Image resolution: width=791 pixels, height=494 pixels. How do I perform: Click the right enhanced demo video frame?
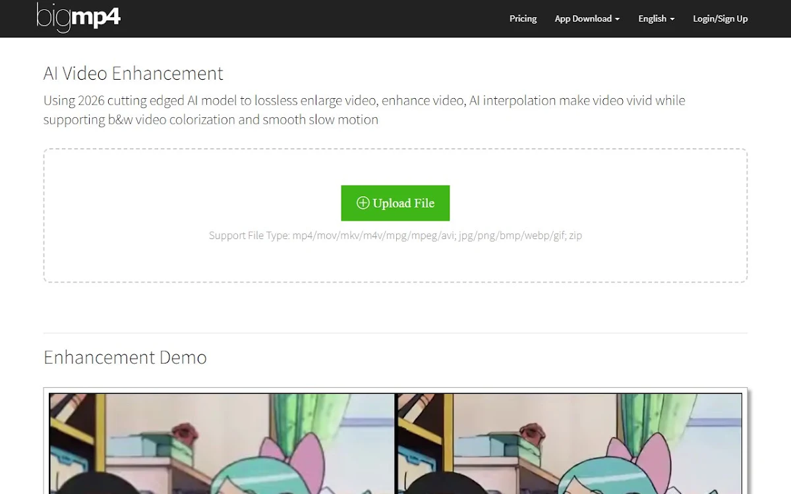click(x=570, y=443)
